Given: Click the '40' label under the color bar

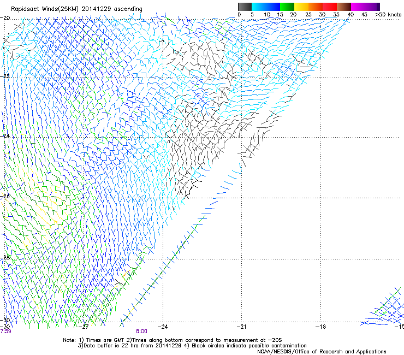Looking at the screenshot, I should tap(350, 14).
